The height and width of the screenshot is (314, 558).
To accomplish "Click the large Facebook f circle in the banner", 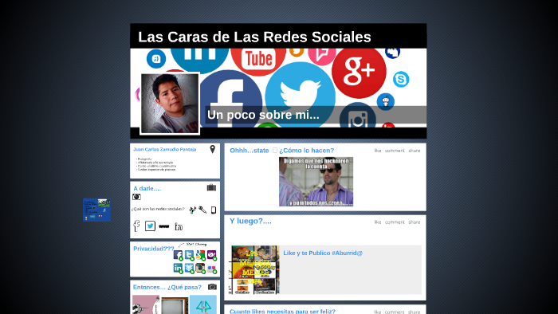I will 230,99.
